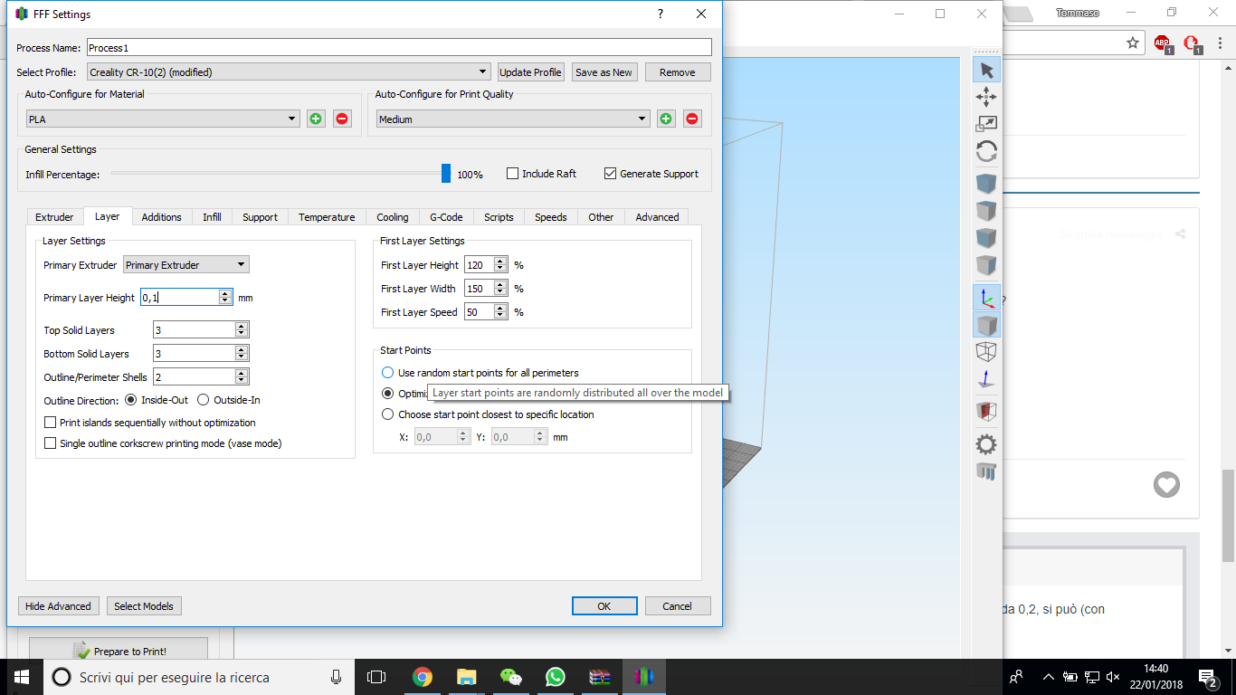Viewport: 1236px width, 695px height.
Task: Open the settings gear icon in the right toolbar
Action: [x=986, y=444]
